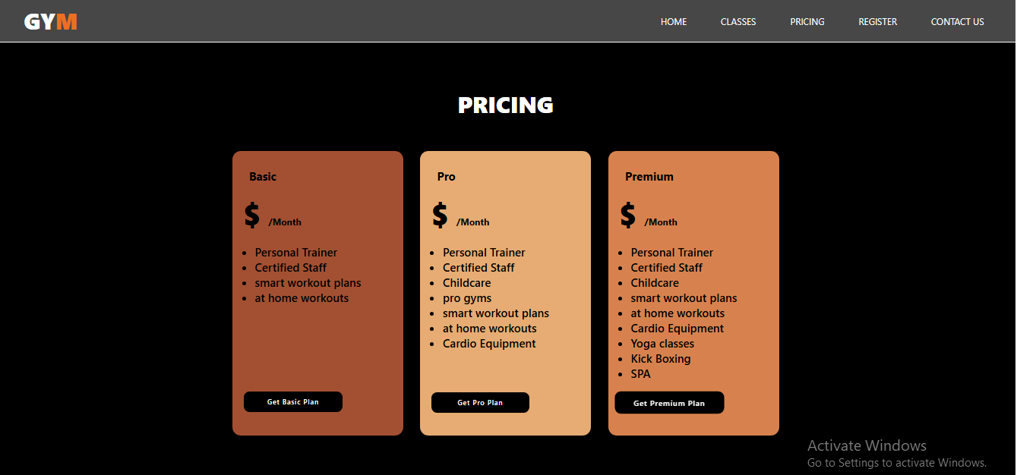Open the REGISTER nav link
This screenshot has width=1017, height=475.
[878, 22]
